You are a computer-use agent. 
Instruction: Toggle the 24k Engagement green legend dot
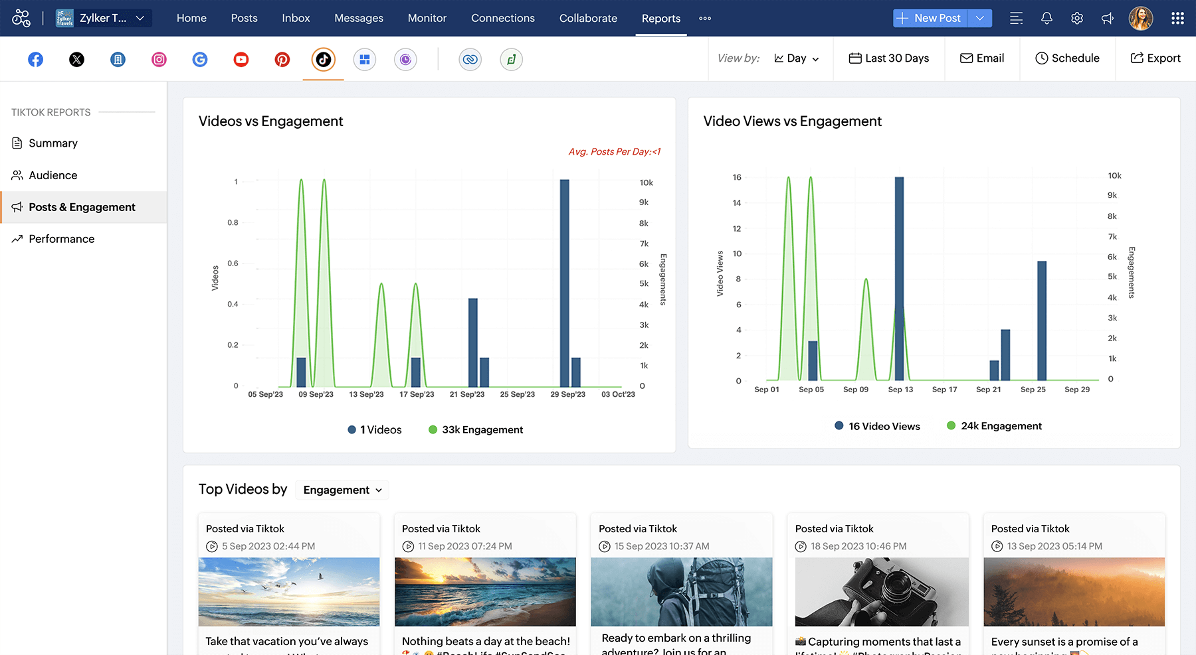click(x=951, y=425)
